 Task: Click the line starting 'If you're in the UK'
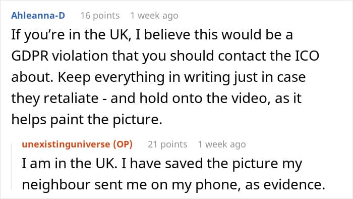(x=152, y=35)
